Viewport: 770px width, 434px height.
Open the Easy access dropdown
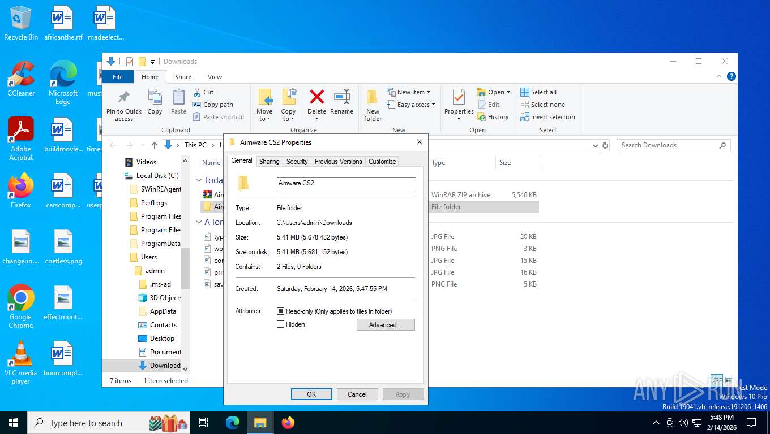point(412,105)
